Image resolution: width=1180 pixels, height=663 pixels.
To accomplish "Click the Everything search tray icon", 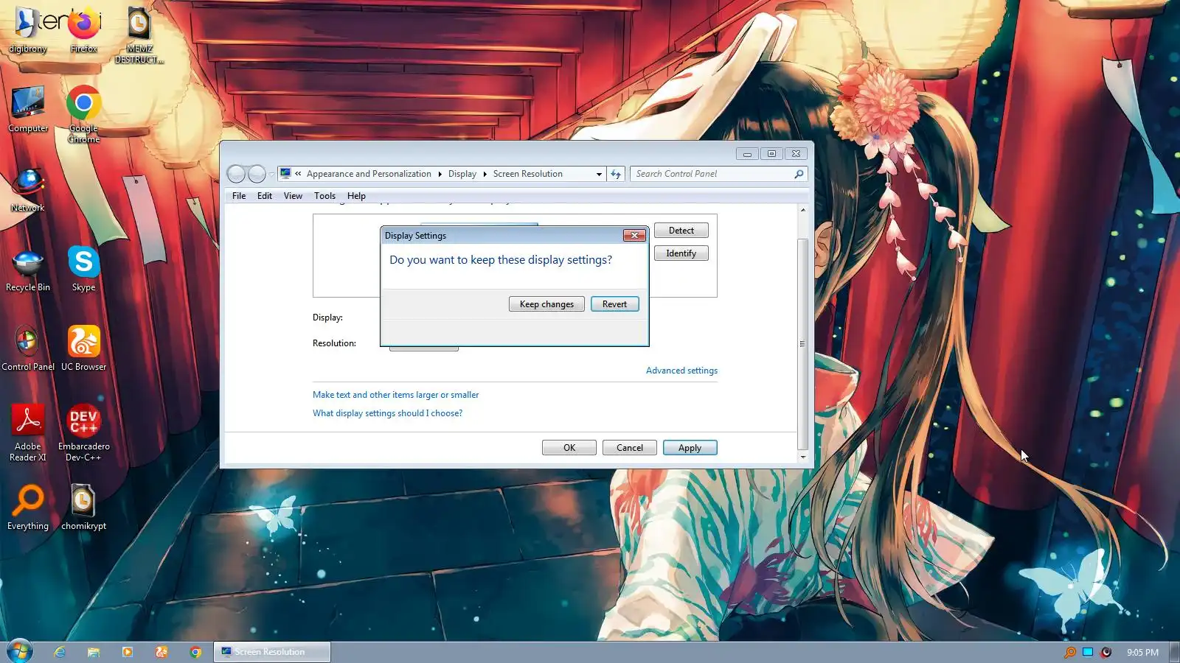I will pos(1070,652).
